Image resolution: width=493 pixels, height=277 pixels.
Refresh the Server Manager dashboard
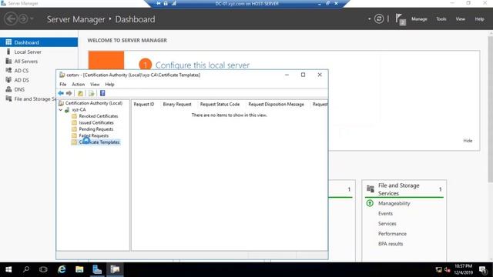pyautogui.click(x=379, y=18)
